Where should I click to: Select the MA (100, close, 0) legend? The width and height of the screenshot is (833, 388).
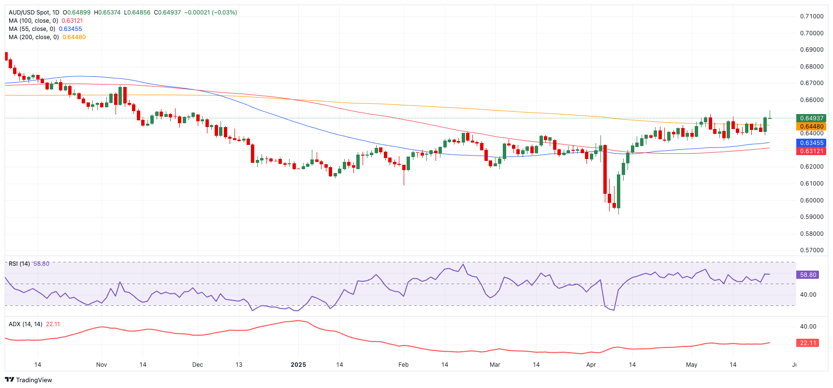point(33,21)
